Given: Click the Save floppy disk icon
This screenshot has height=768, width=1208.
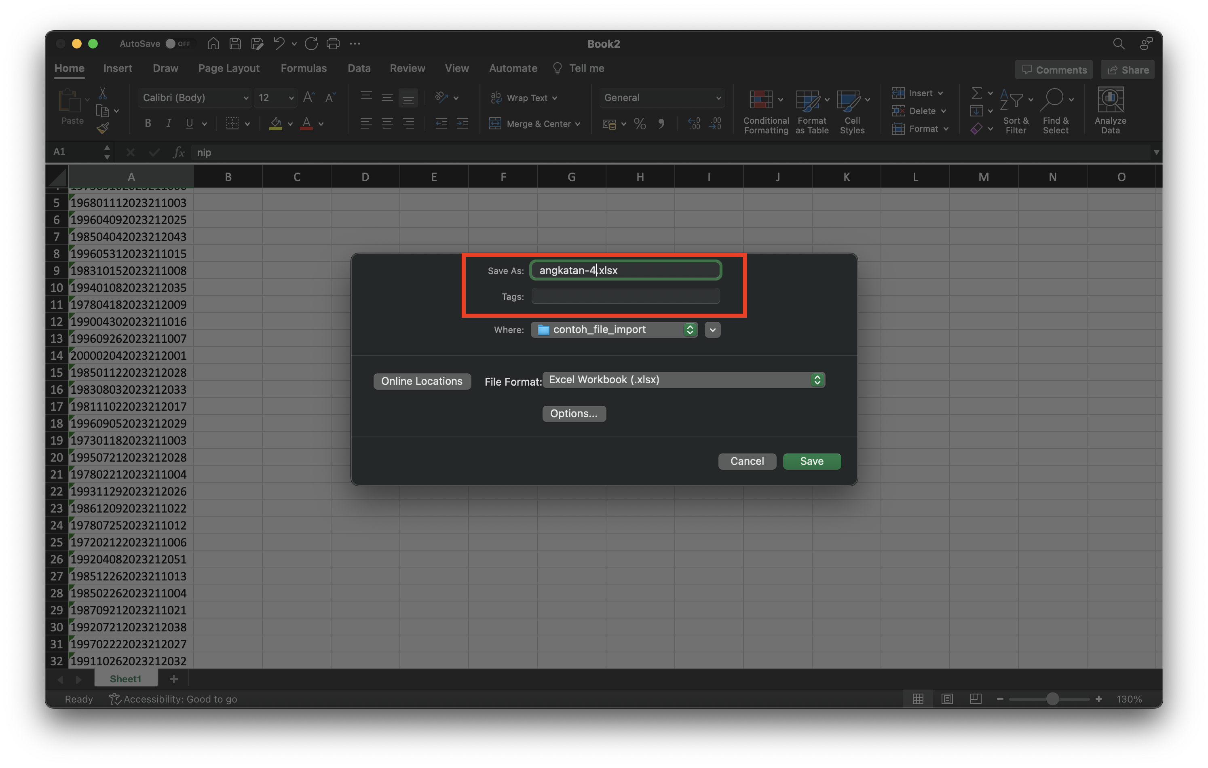Looking at the screenshot, I should [235, 44].
